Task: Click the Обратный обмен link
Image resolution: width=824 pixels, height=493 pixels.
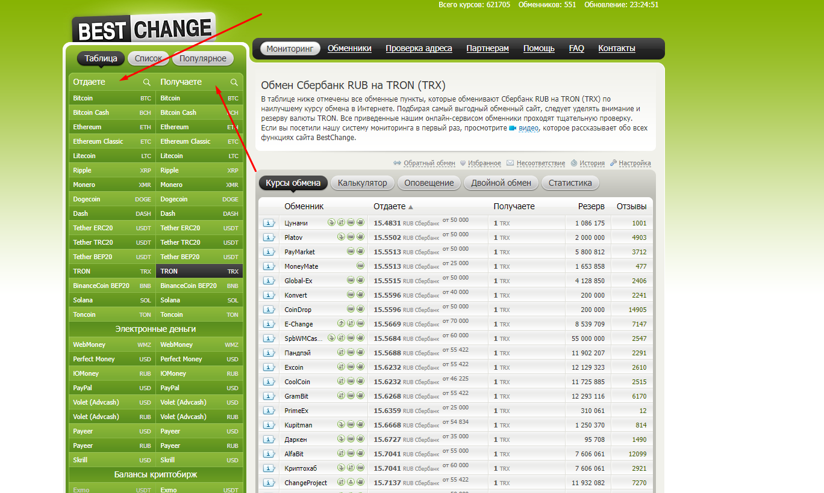Action: pos(429,163)
